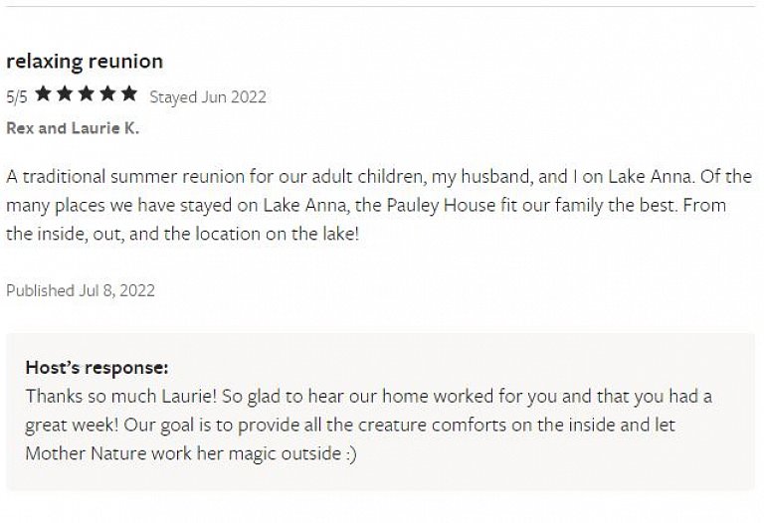Click the smiley emoticon ending host response

351,454
